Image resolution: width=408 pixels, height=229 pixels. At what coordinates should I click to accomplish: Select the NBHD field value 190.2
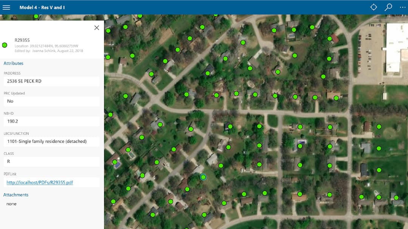pyautogui.click(x=51, y=121)
